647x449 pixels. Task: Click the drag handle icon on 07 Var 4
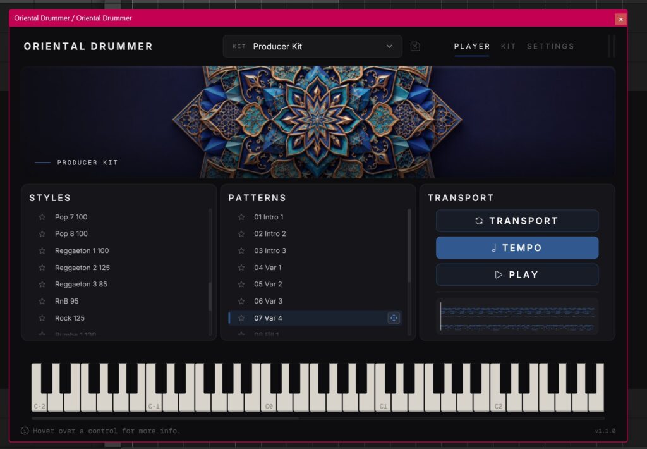click(394, 318)
